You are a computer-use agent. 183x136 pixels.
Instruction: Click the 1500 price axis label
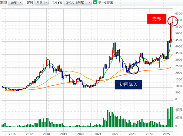[x=179, y=79]
